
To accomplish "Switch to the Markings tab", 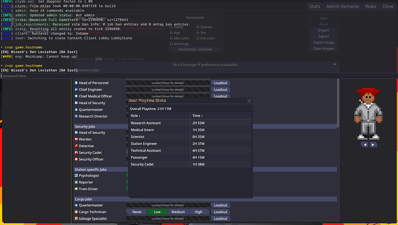I will pos(136,59).
